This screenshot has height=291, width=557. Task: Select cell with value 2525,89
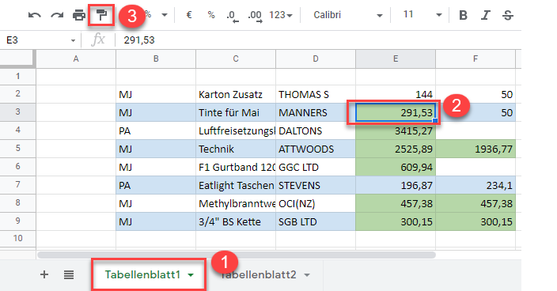coord(396,149)
